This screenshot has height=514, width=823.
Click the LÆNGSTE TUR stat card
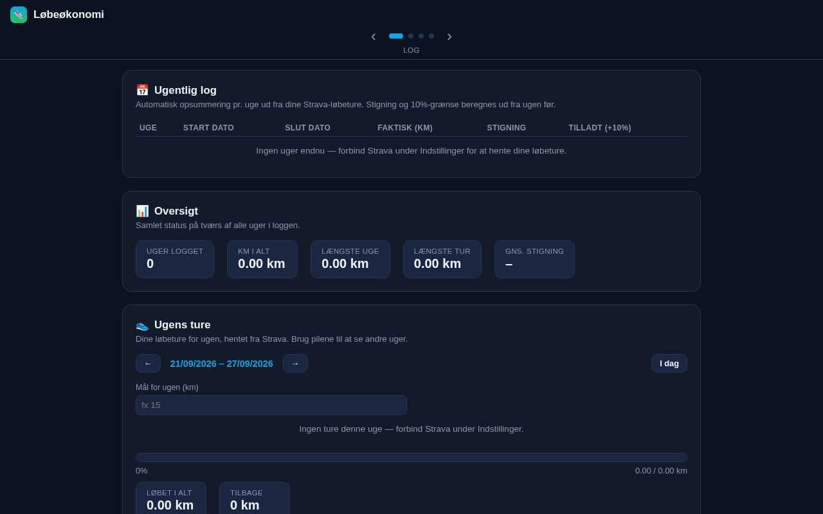[442, 260]
